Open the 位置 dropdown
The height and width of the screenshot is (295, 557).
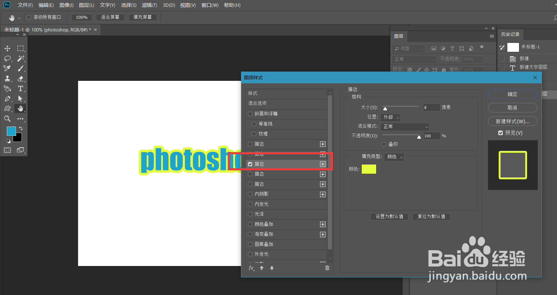[x=391, y=117]
